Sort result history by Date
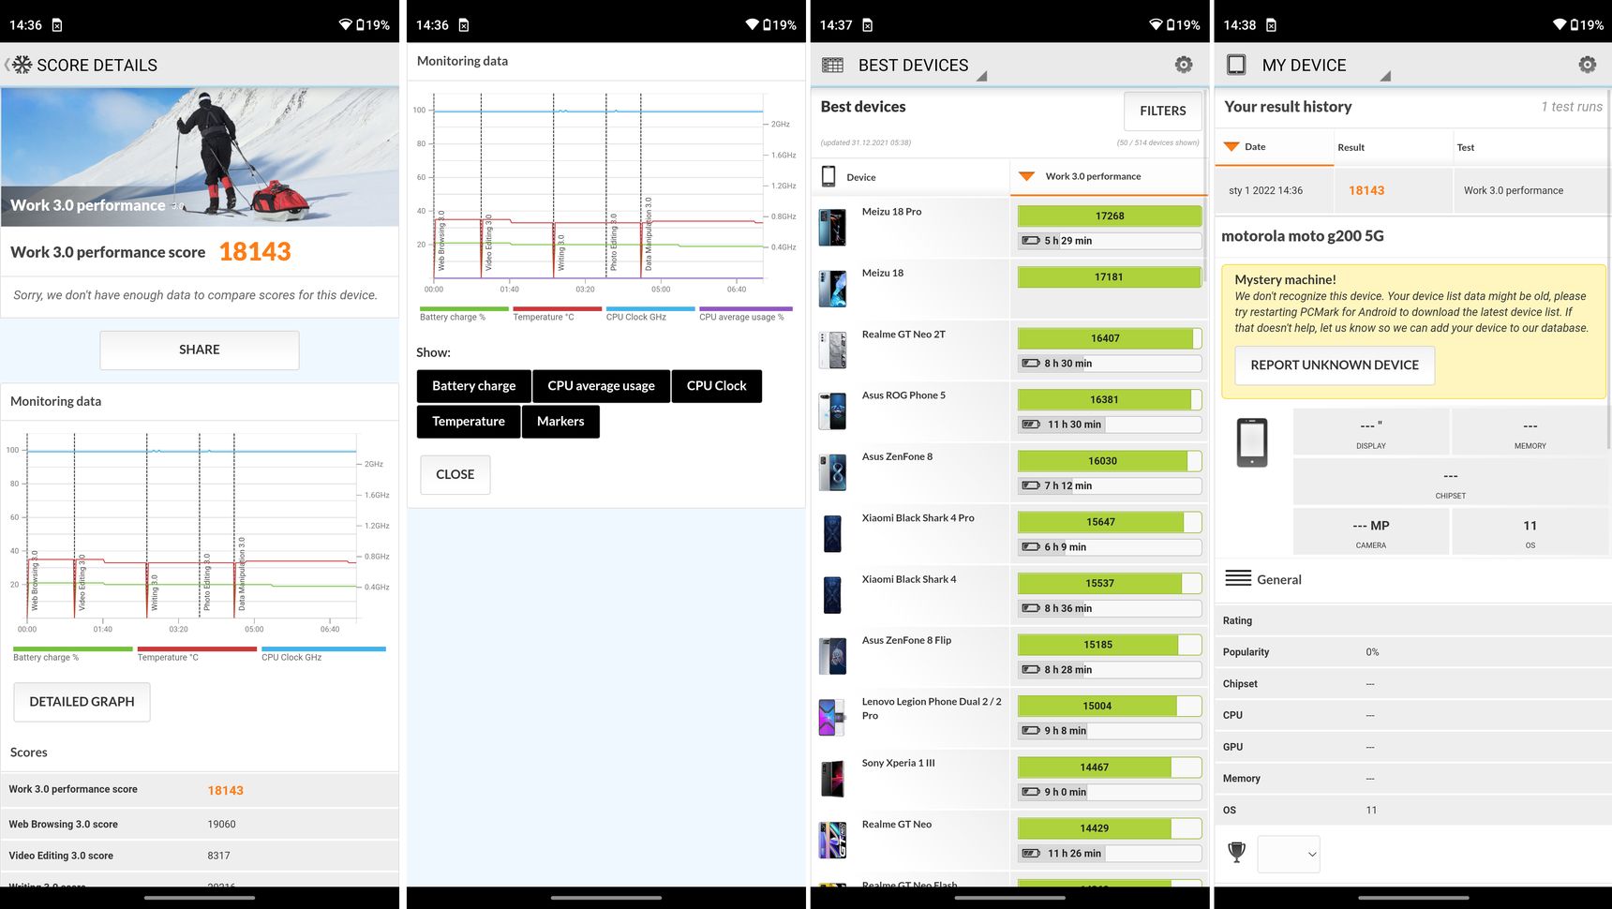The height and width of the screenshot is (909, 1612). coord(1275,147)
